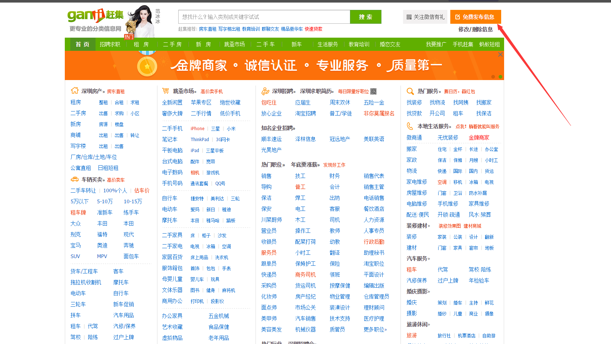Click the 搬家 service link
Viewport: 611px width, 344px height.
coord(411,149)
